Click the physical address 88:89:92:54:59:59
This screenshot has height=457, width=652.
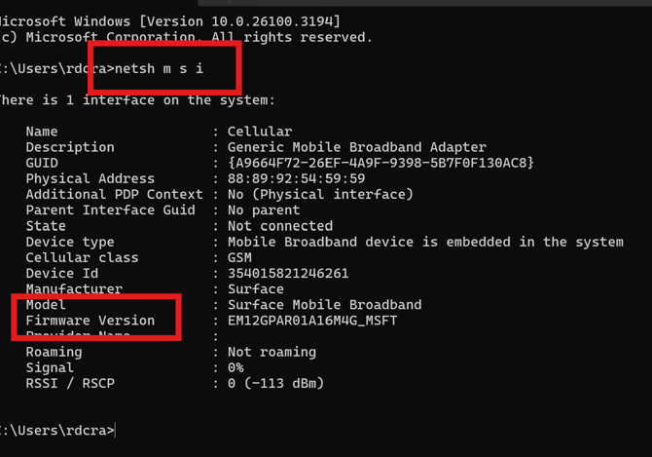(x=296, y=178)
